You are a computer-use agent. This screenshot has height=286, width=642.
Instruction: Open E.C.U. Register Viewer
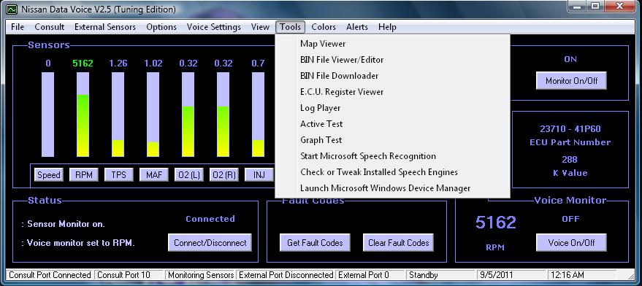(x=392, y=92)
